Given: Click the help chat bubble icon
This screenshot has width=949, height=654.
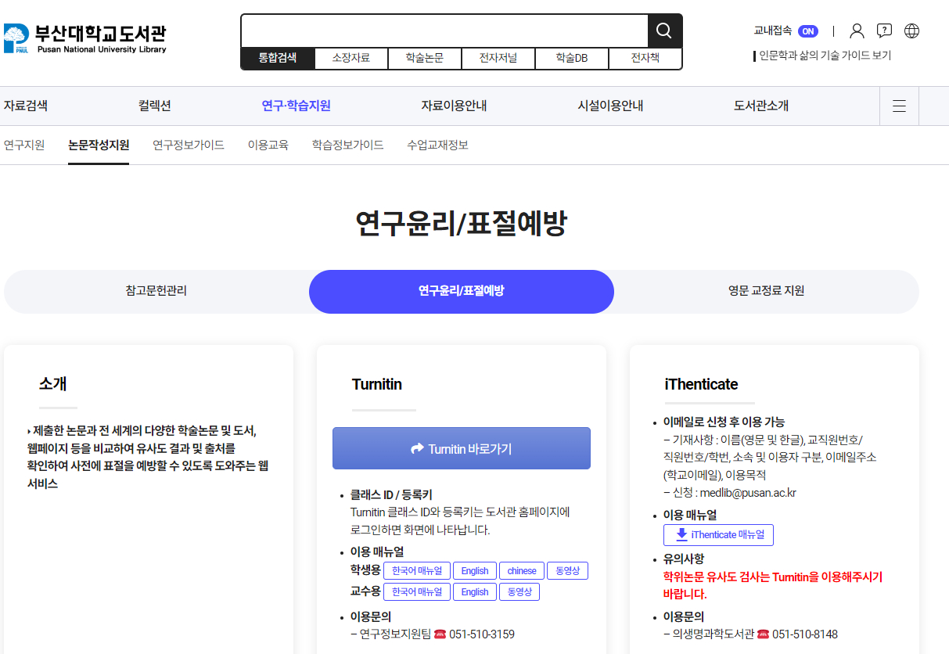Looking at the screenshot, I should 884,31.
